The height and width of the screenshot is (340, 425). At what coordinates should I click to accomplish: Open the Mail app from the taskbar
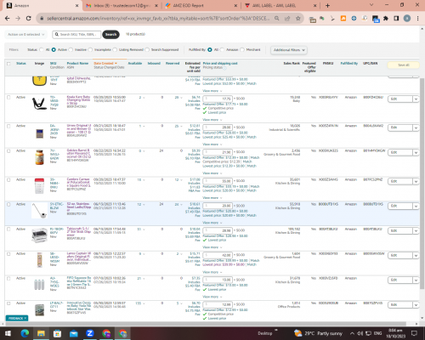tap(74, 333)
